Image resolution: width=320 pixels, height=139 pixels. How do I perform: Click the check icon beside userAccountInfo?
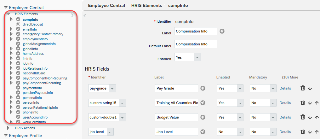(18, 117)
